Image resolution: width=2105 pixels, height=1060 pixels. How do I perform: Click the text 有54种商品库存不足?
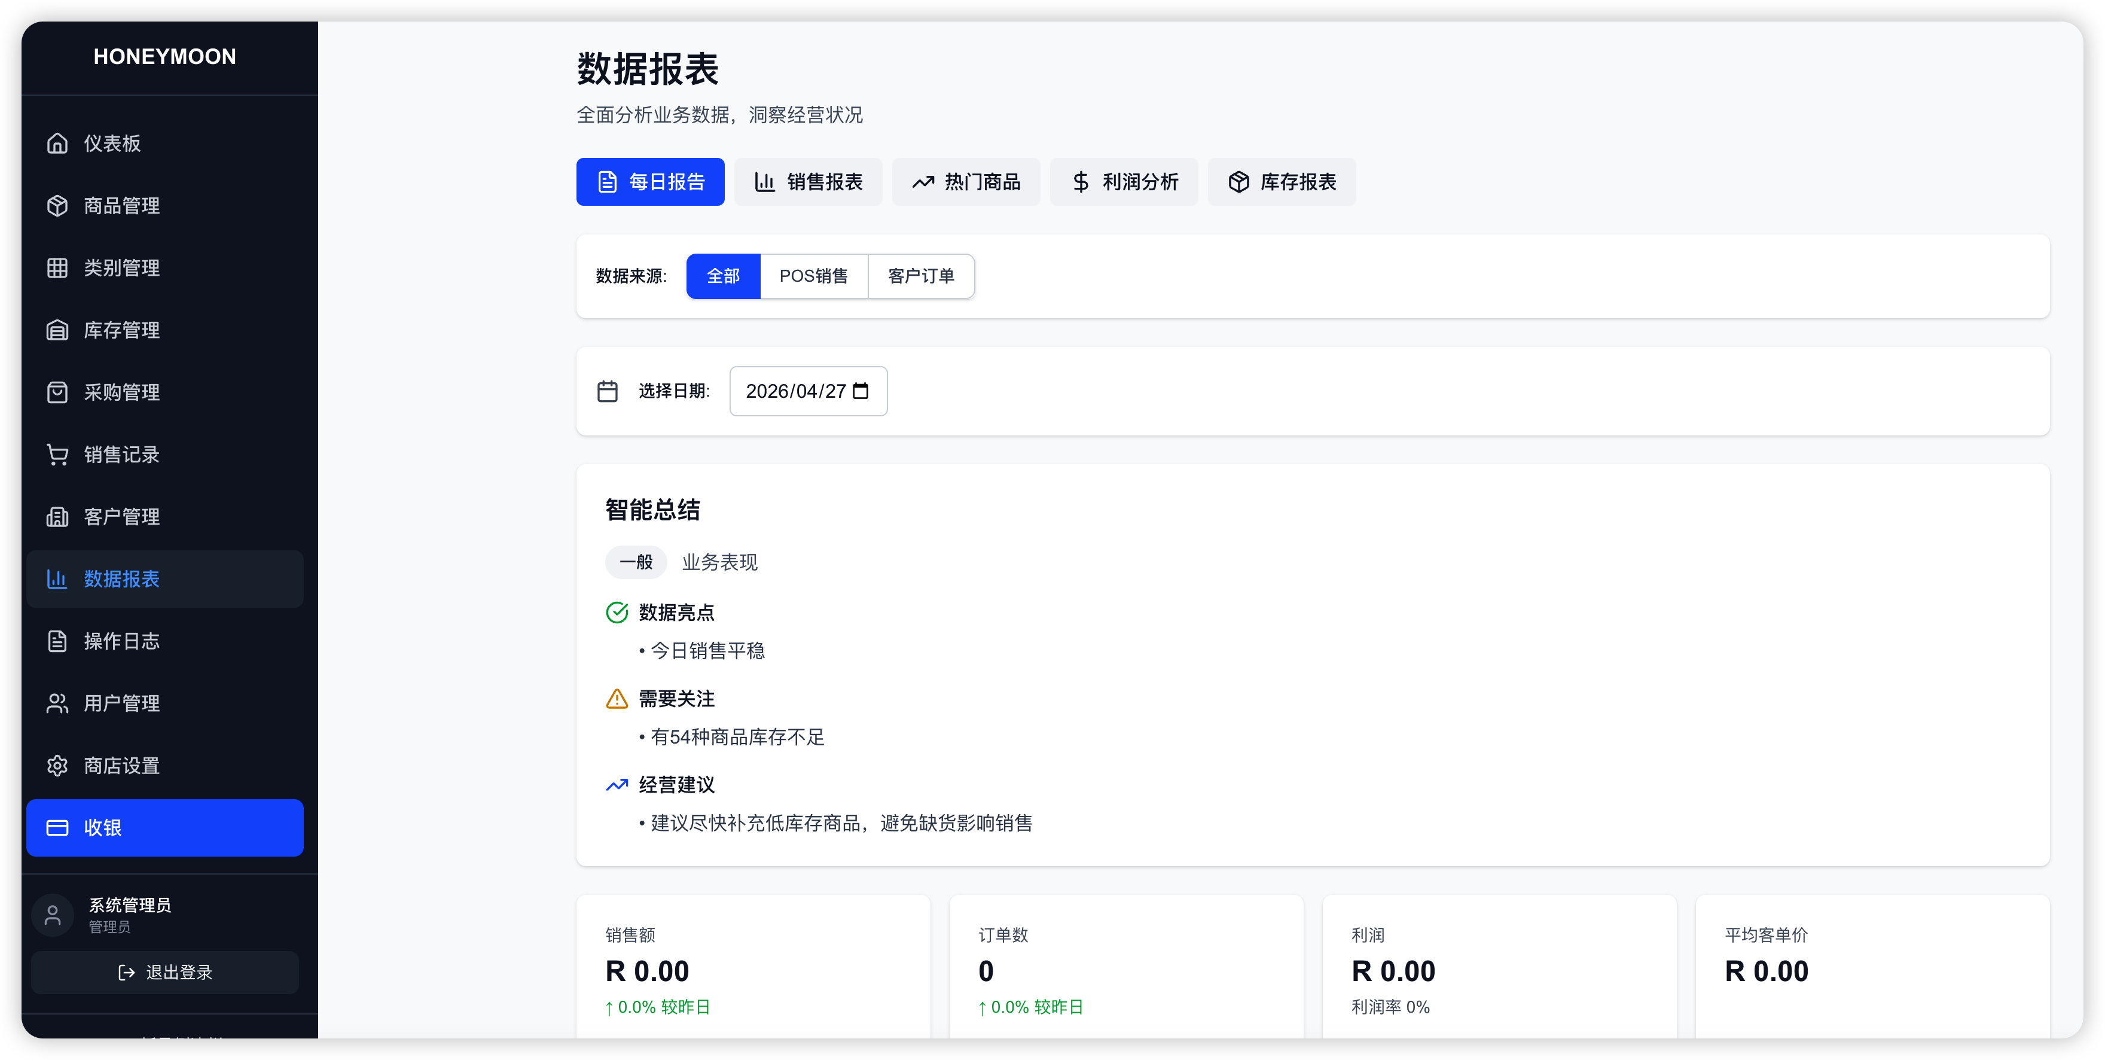coord(738,737)
